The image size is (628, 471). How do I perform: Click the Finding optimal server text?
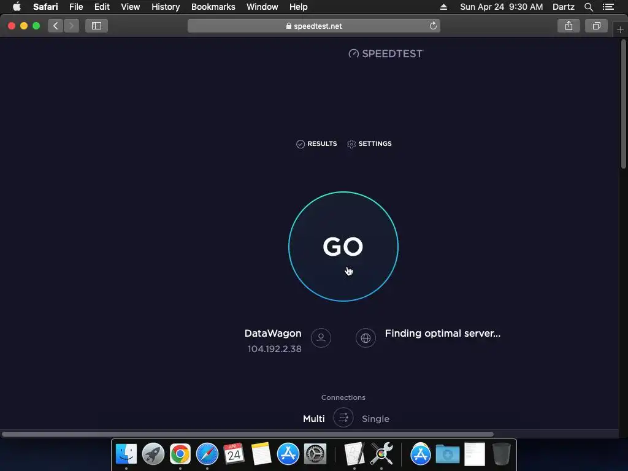(x=443, y=333)
